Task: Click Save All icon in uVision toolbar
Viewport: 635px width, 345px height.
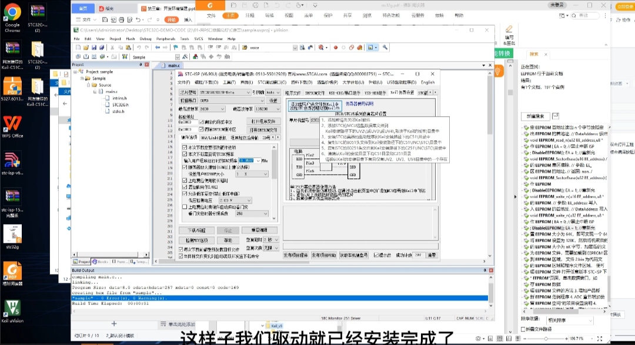Action: point(102,48)
